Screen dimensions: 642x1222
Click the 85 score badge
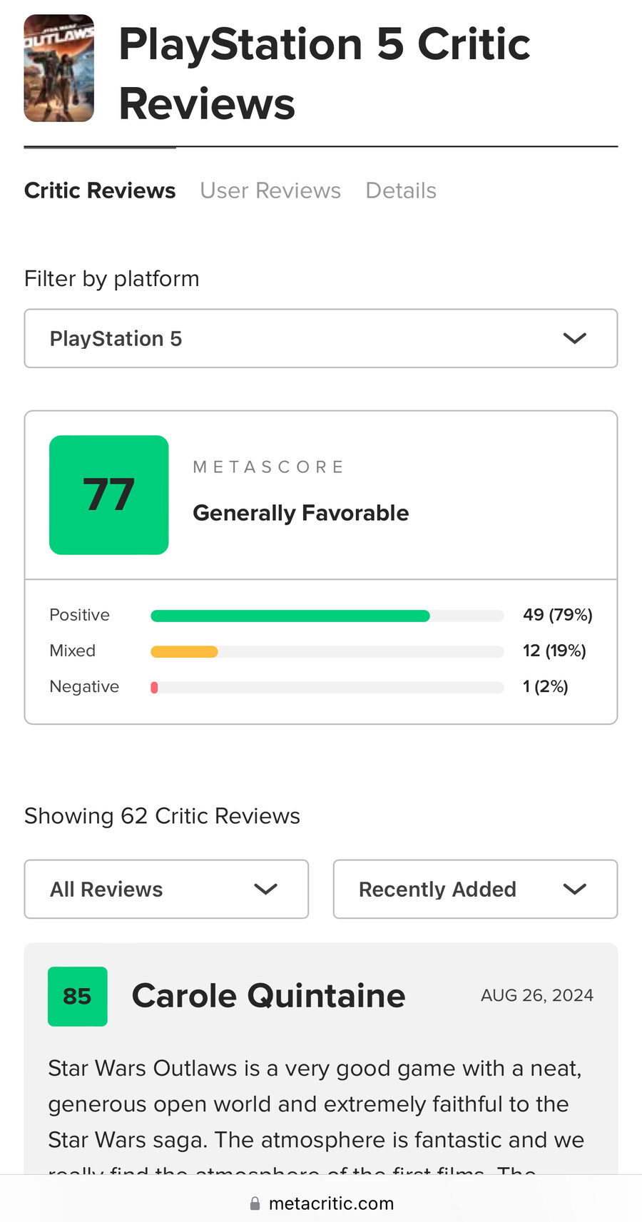78,996
